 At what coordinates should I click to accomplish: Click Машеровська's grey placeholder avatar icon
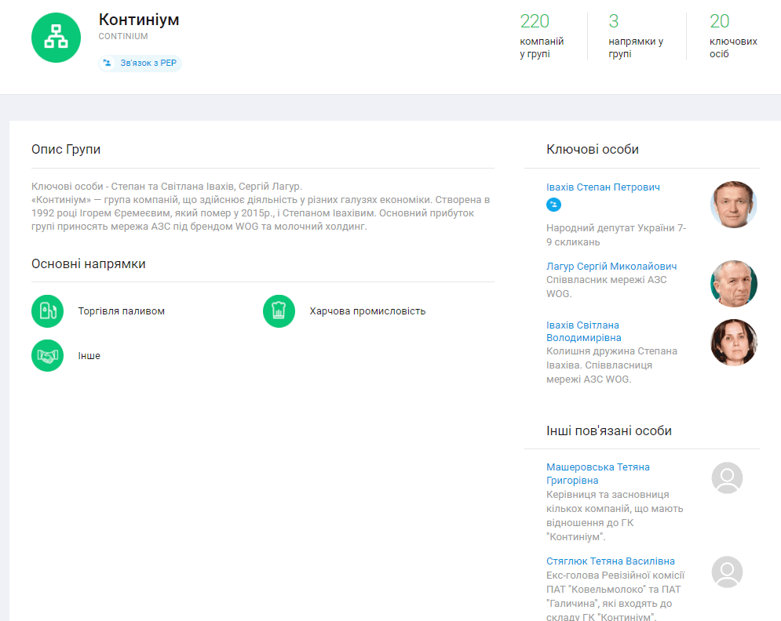[x=727, y=478]
